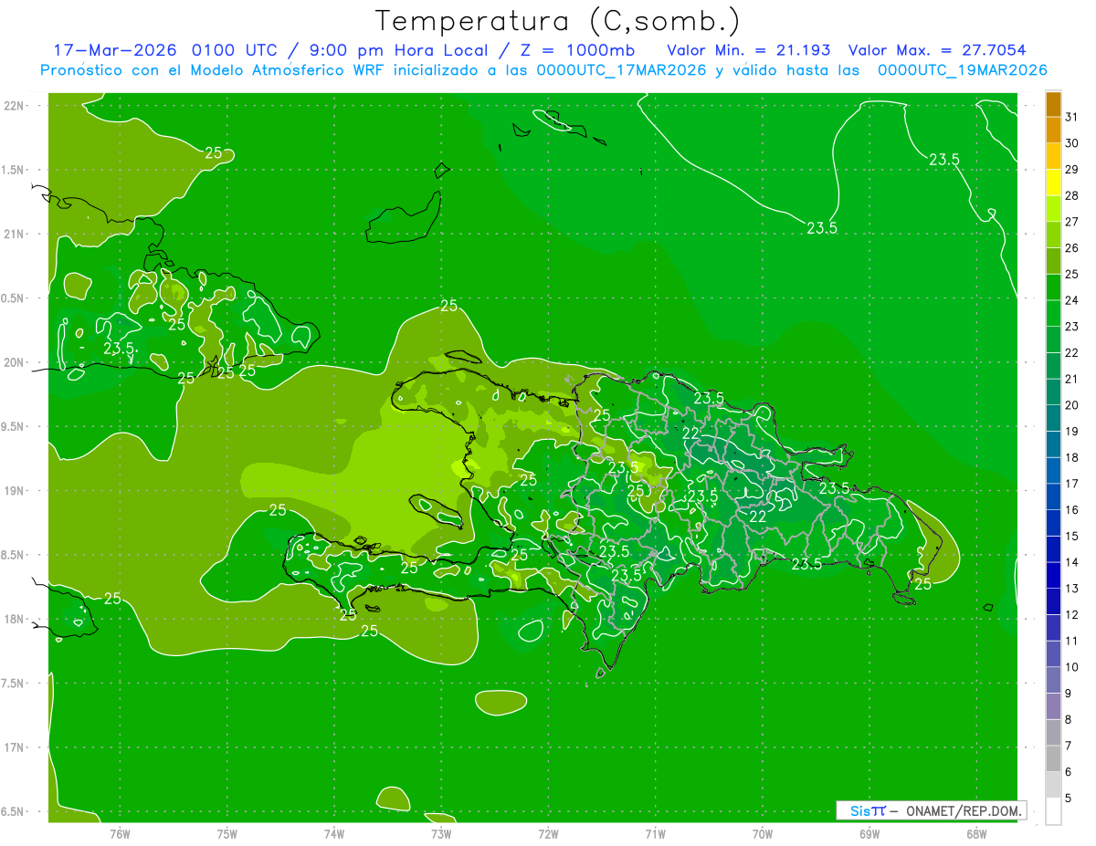Click the orange swatch between 30 and 31
The width and height of the screenshot is (1096, 846).
(x=1053, y=131)
